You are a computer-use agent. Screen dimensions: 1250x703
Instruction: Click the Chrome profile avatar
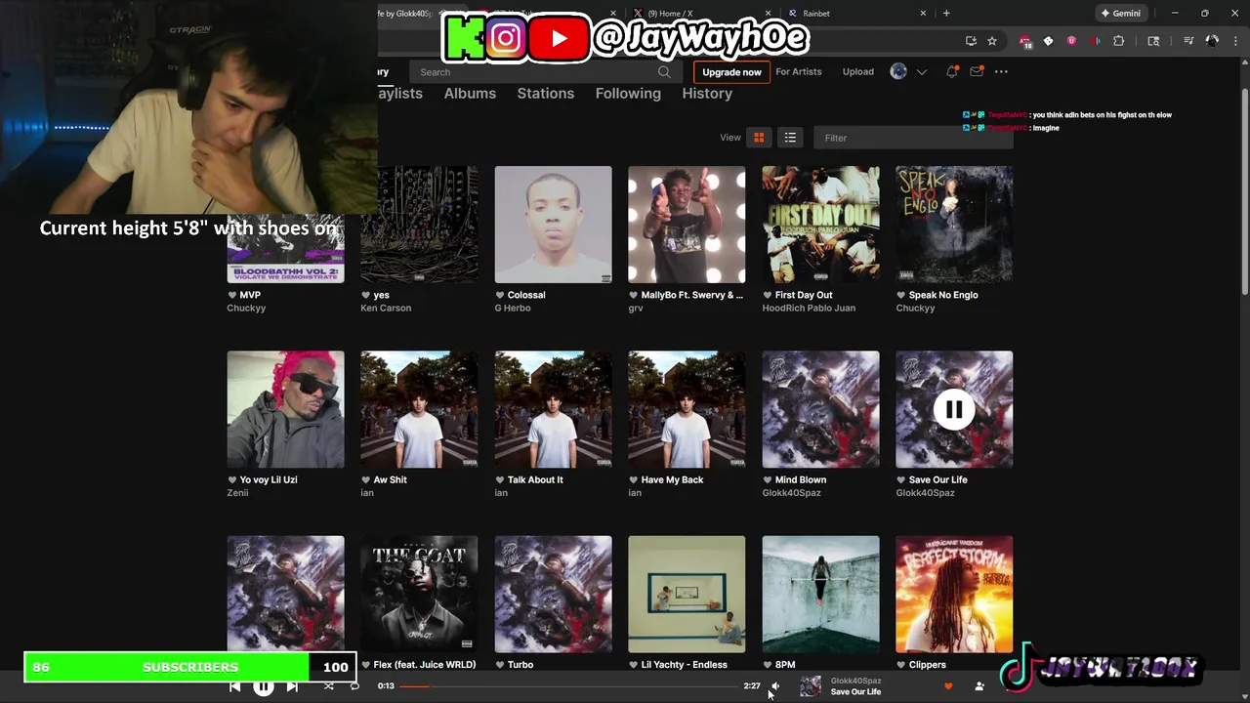[1212, 41]
